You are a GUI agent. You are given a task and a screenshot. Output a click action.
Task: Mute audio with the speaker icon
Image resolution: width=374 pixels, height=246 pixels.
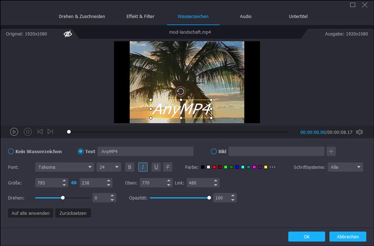click(x=359, y=132)
